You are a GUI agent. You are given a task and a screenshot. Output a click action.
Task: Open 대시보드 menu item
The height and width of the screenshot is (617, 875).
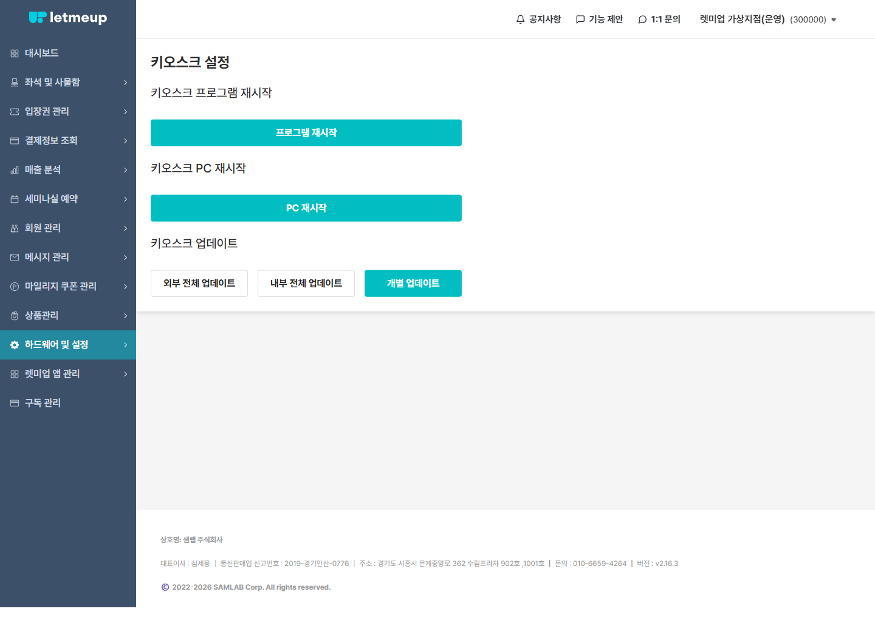tap(68, 53)
